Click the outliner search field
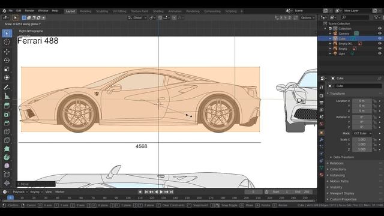The height and width of the screenshot is (216, 384). 355,17
